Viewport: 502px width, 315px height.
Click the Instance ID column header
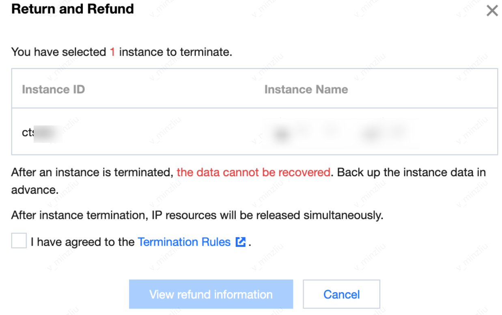(x=53, y=89)
